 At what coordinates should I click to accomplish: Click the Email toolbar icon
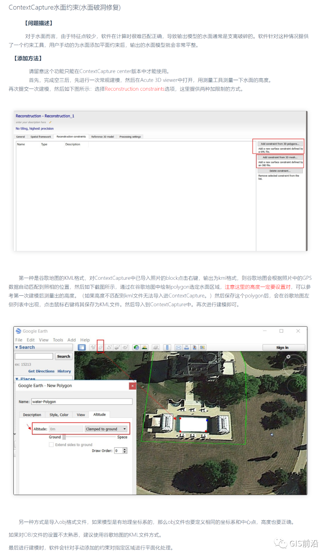[x=179, y=347]
